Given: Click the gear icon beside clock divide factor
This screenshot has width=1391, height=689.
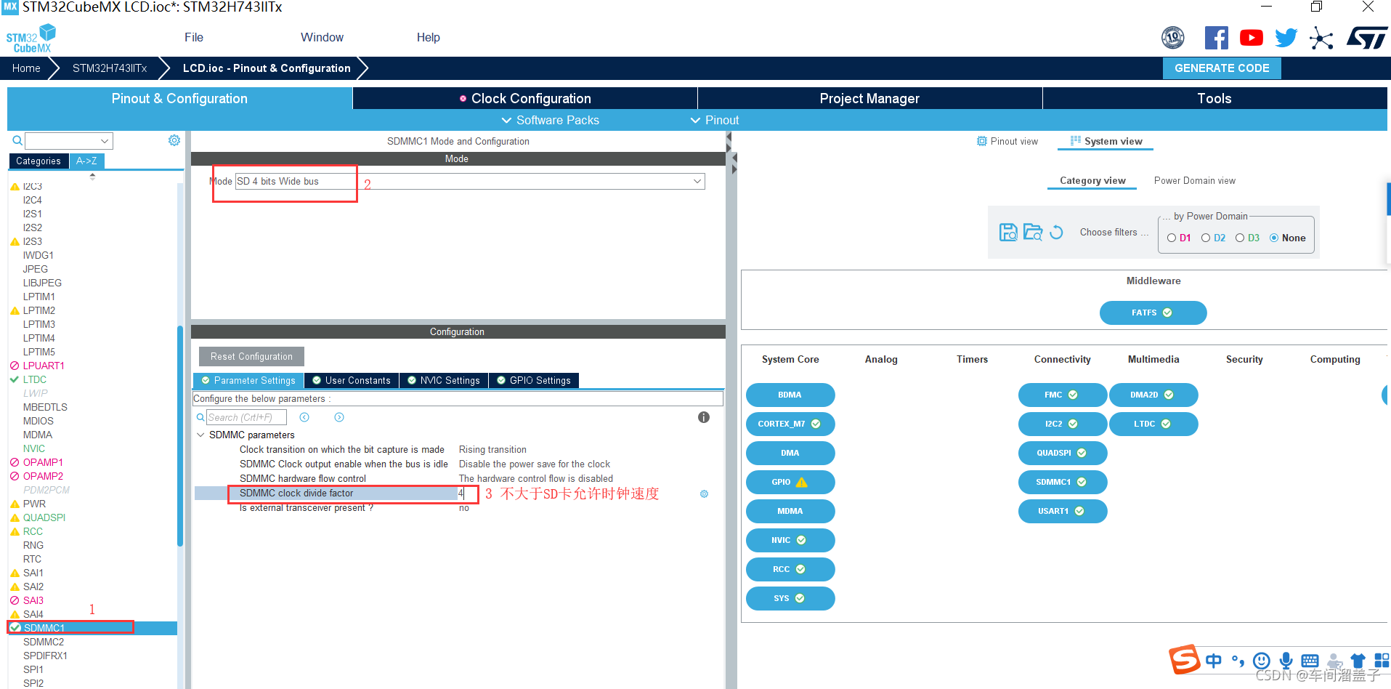Looking at the screenshot, I should point(704,493).
